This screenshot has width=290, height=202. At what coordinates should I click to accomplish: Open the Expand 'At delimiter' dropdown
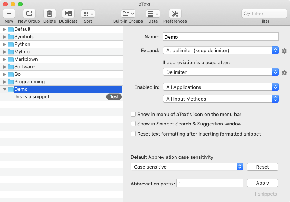(x=220, y=50)
